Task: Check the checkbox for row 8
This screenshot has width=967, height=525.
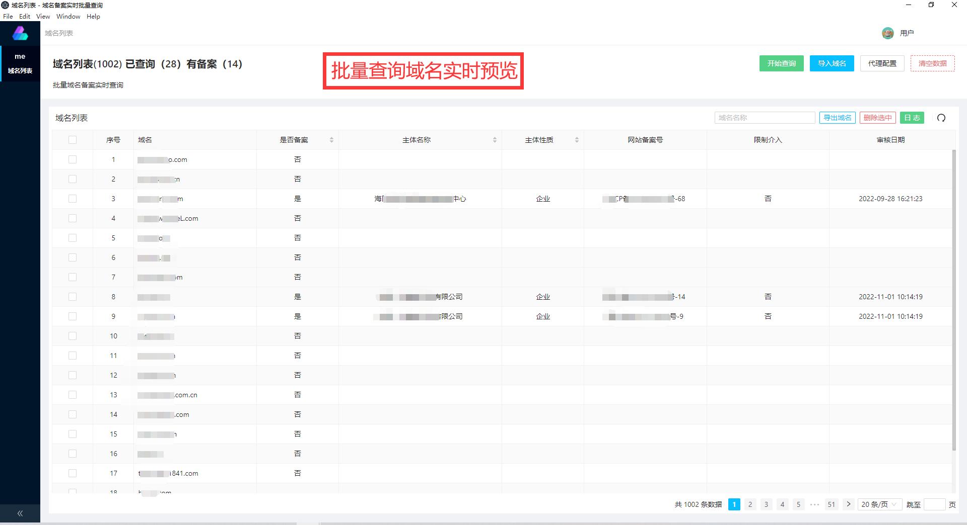Action: 73,296
